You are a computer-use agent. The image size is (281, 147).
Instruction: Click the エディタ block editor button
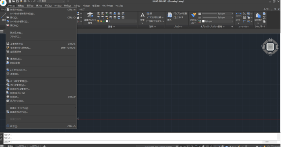[x=178, y=17]
